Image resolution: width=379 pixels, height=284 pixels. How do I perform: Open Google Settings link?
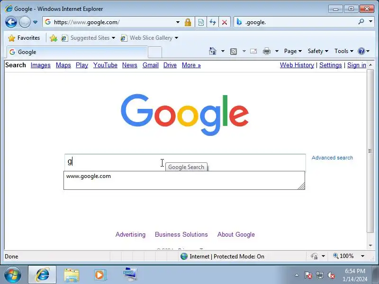pos(331,65)
